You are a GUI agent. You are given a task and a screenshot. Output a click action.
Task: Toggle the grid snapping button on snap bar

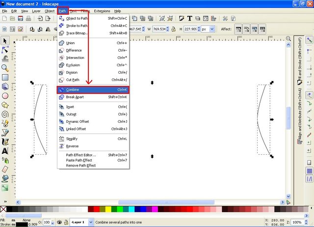[x=310, y=171]
